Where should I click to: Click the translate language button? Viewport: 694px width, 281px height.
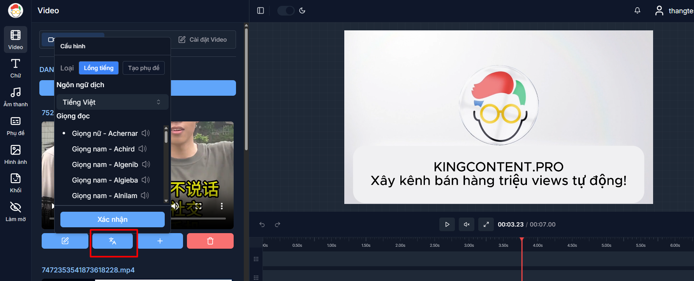113,241
